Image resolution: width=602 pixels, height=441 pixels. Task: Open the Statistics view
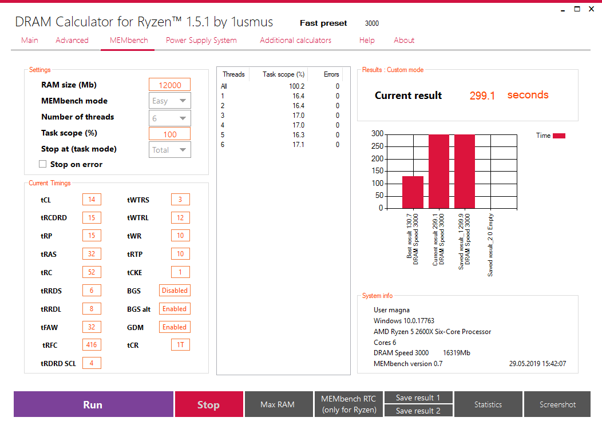point(488,404)
